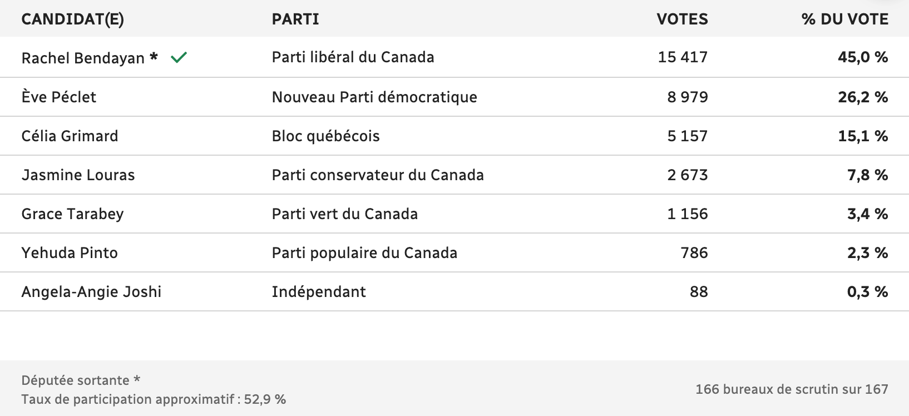Click the 15 417 votes value

[683, 57]
